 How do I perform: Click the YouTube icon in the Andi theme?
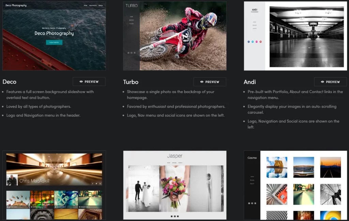260,42
